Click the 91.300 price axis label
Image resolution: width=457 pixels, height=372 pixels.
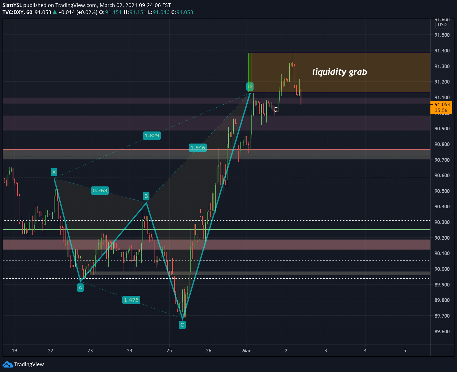[442, 66]
